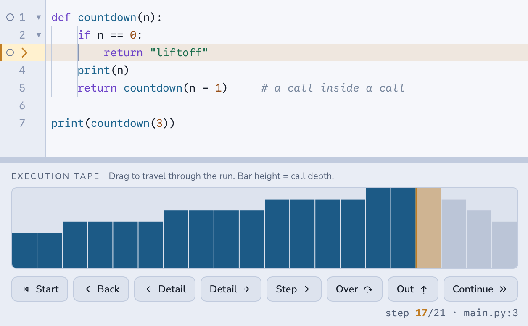This screenshot has height=326, width=528.
Task: Select the second bar of the execution tape
Action: [50, 250]
